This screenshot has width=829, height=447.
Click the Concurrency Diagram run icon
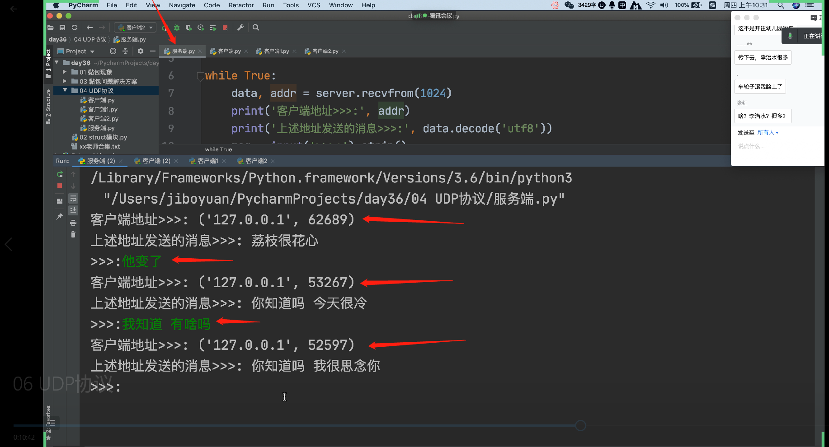coord(213,28)
